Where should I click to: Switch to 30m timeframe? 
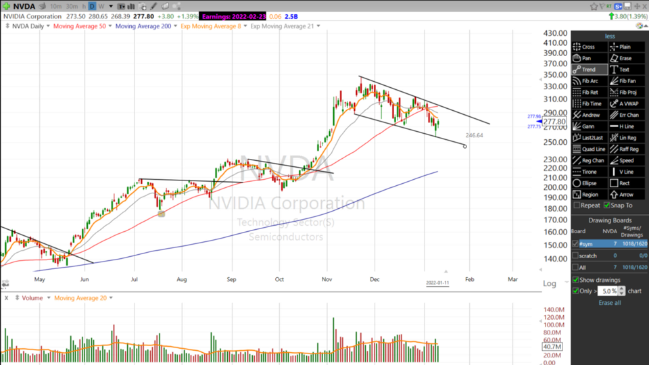click(72, 6)
